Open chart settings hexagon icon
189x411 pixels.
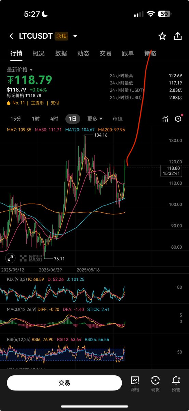tap(178, 119)
